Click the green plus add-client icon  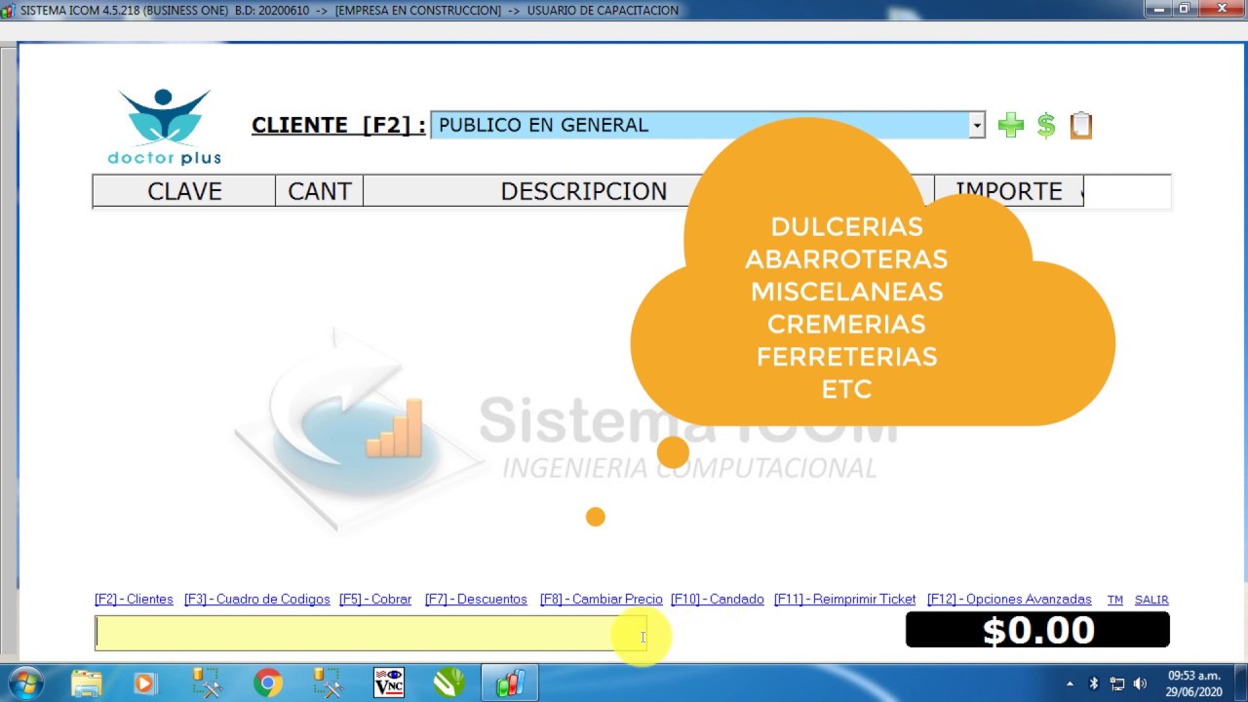tap(1011, 125)
